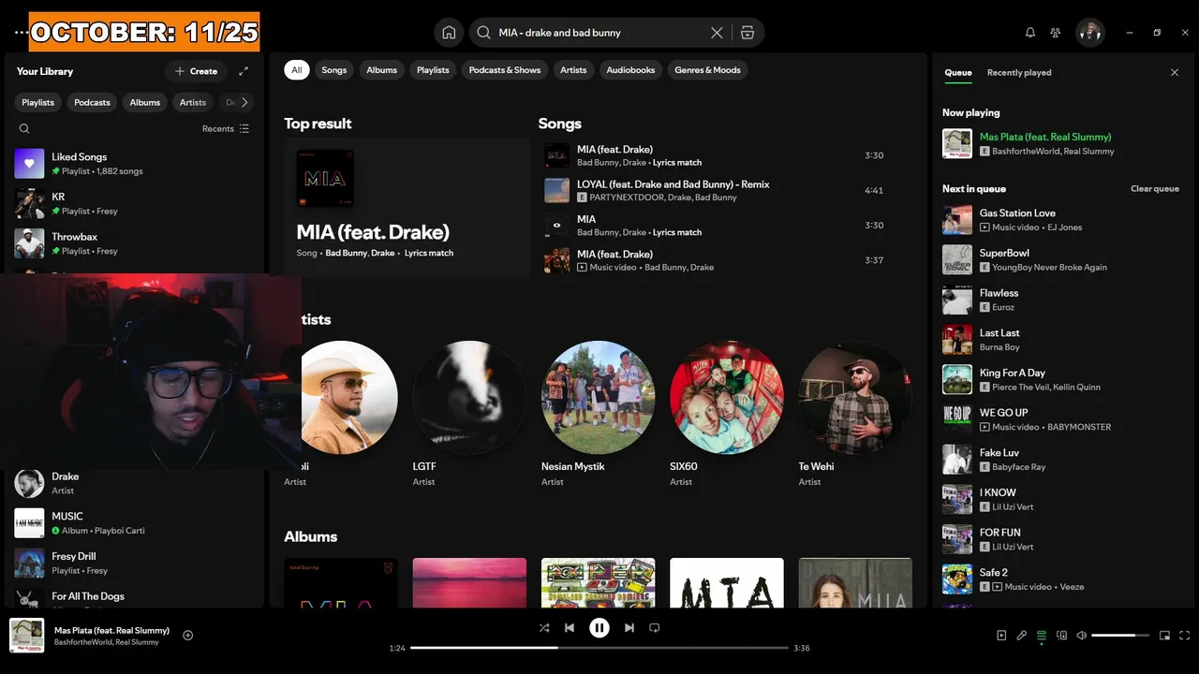Image resolution: width=1199 pixels, height=674 pixels.
Task: Filter library by Playlists chip
Action: coord(38,103)
